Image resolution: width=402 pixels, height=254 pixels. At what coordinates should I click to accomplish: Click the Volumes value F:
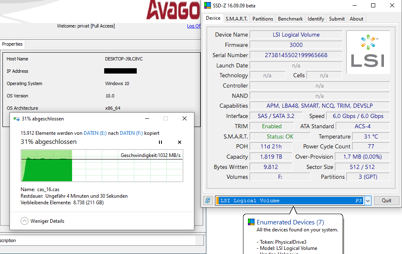pos(280,177)
